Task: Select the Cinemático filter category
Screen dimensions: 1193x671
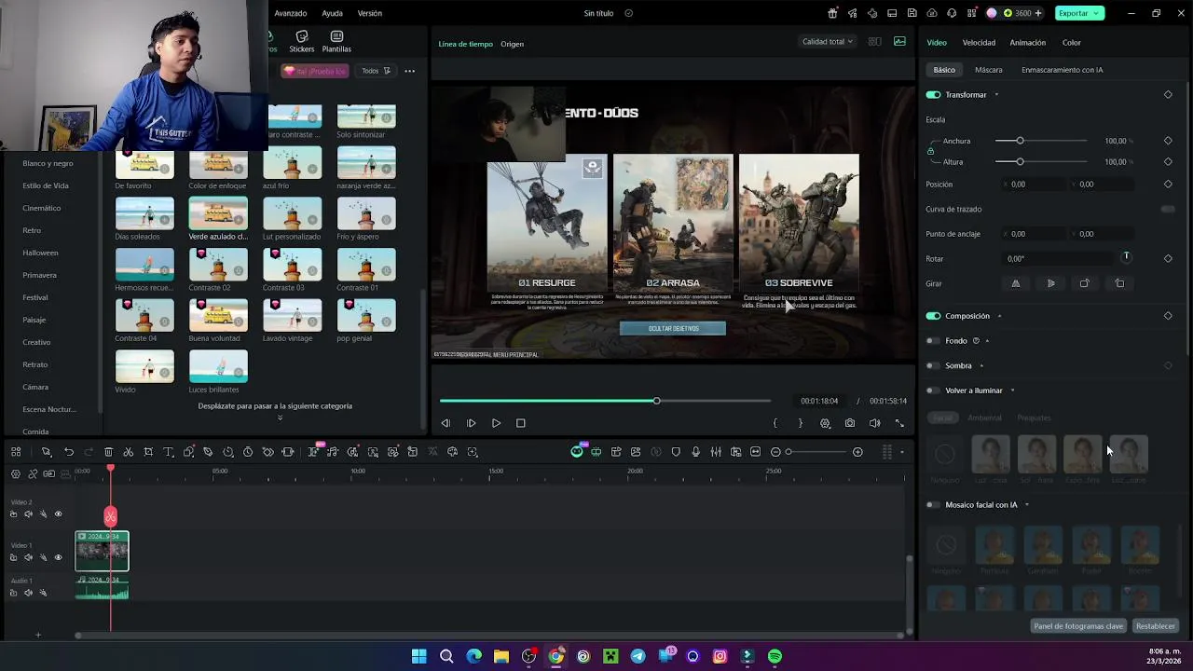Action: 42,208
